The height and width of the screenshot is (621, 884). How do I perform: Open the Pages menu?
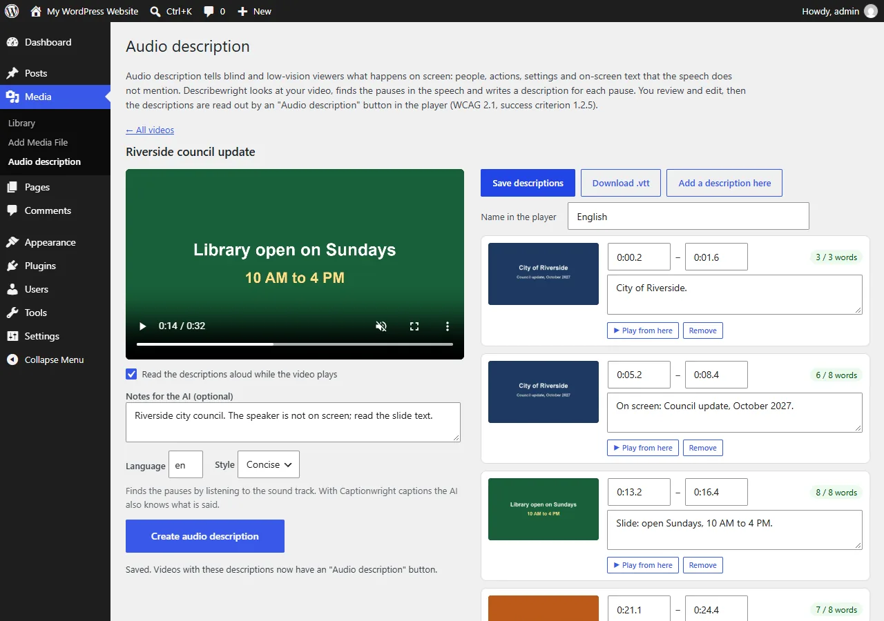pos(55,187)
